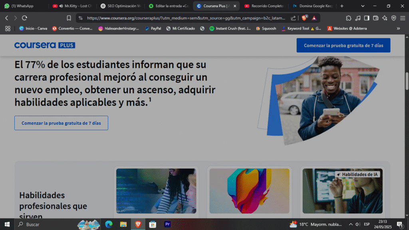
Task: Switch to the WhatsApp tab
Action: coord(24,6)
